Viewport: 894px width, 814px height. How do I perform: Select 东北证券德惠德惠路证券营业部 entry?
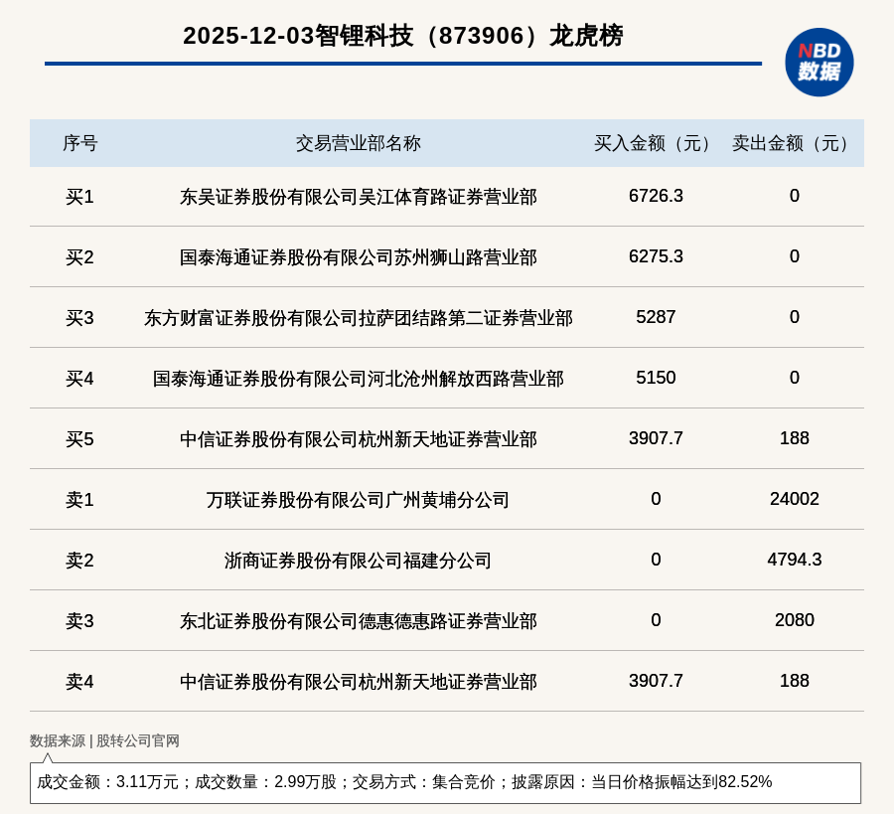point(358,621)
